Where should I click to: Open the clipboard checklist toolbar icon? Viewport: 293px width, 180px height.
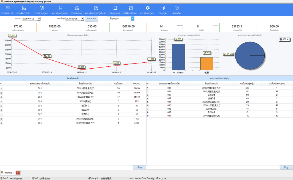(96, 8)
